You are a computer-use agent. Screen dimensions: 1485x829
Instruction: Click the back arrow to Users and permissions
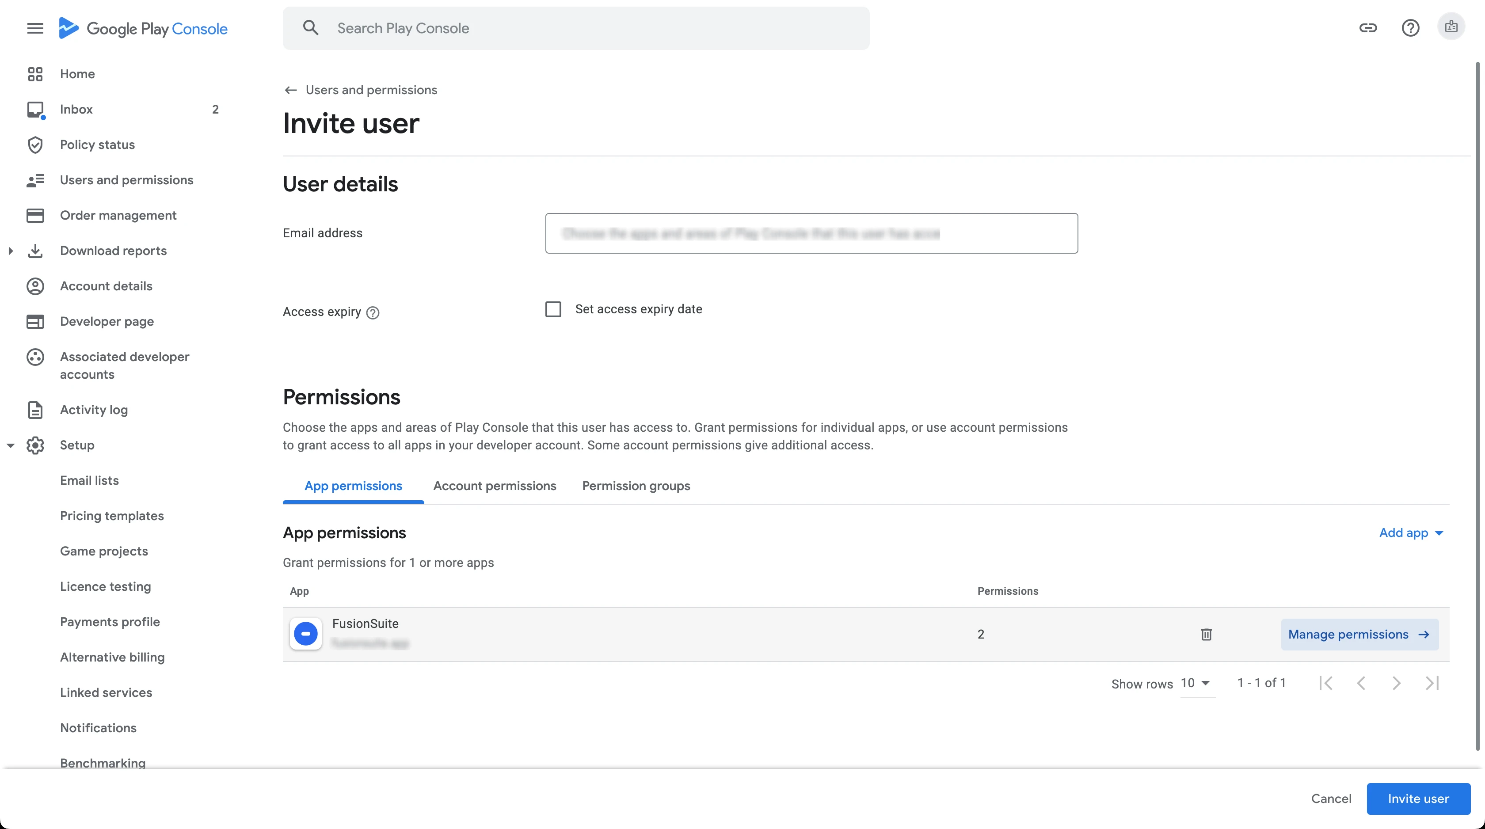pos(290,90)
